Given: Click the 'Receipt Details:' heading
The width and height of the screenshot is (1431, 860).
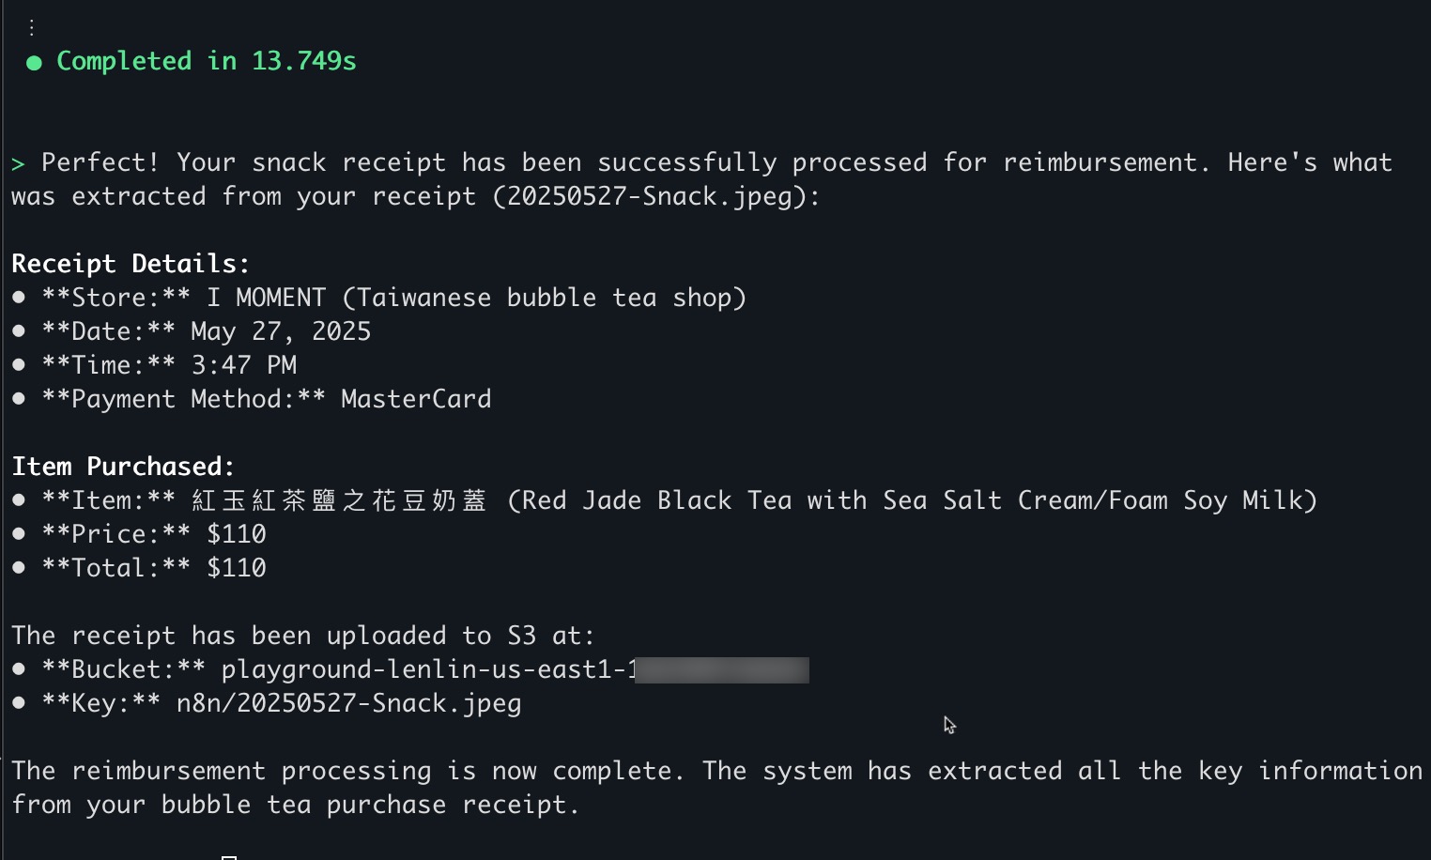Looking at the screenshot, I should (131, 264).
